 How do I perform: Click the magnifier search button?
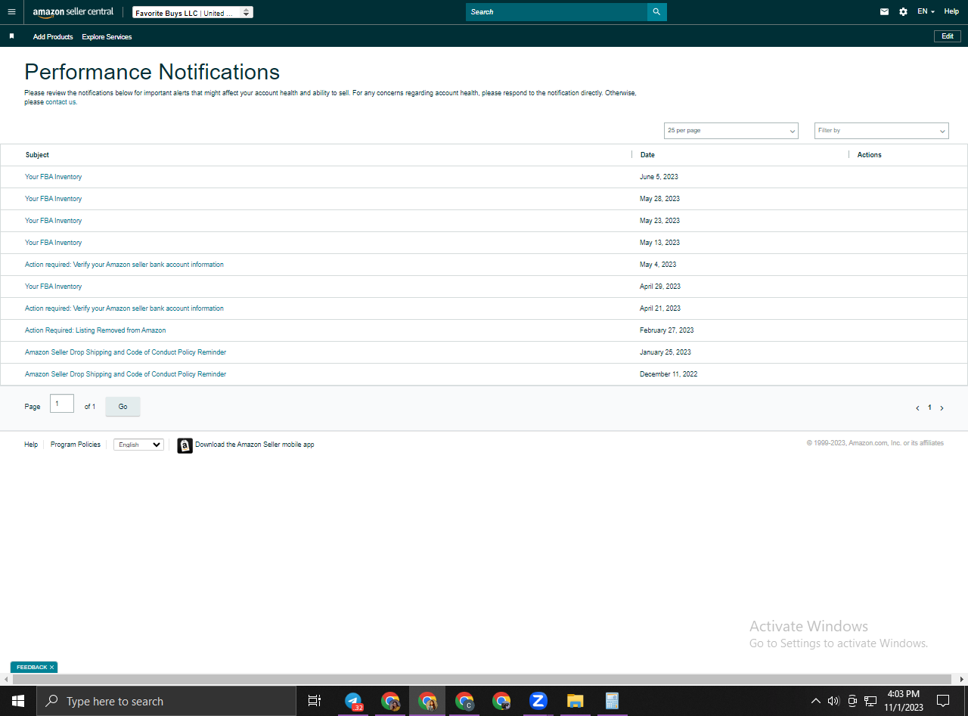tap(656, 12)
